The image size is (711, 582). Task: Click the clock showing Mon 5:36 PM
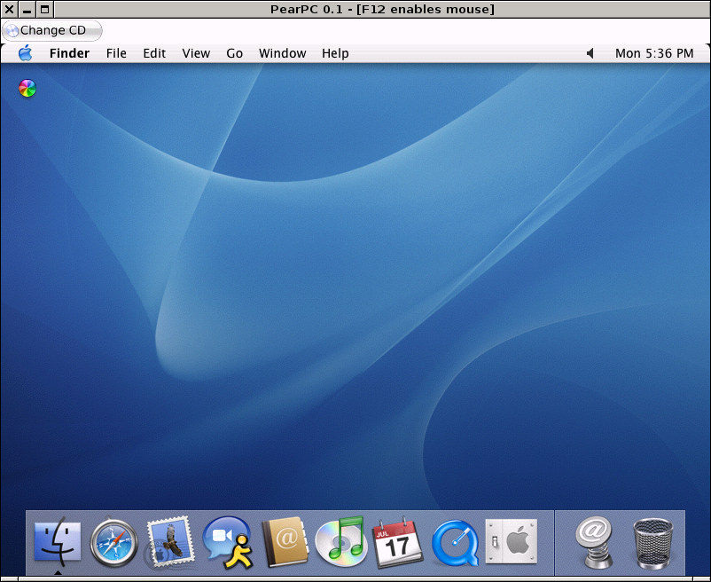[x=654, y=53]
